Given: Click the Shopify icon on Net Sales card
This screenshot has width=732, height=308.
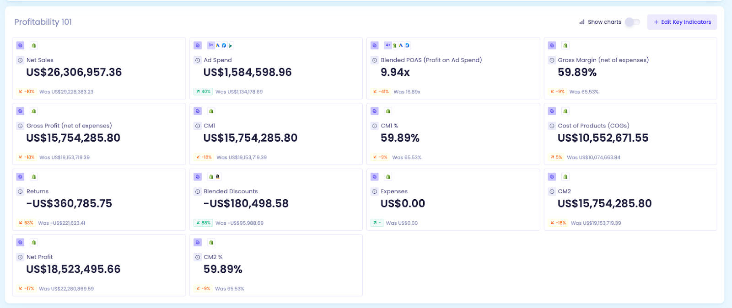Looking at the screenshot, I should point(33,45).
